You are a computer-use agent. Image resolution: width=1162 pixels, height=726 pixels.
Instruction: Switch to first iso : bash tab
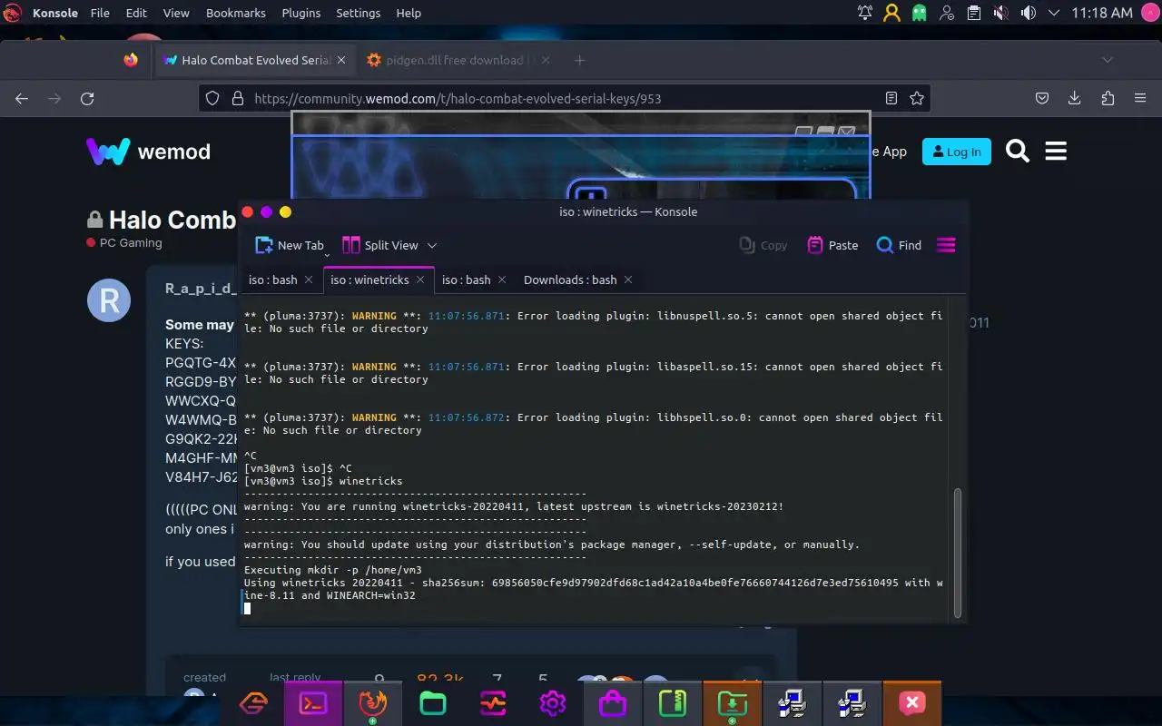tap(273, 280)
